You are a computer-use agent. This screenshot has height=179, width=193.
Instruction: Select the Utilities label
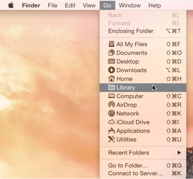[x=126, y=140]
